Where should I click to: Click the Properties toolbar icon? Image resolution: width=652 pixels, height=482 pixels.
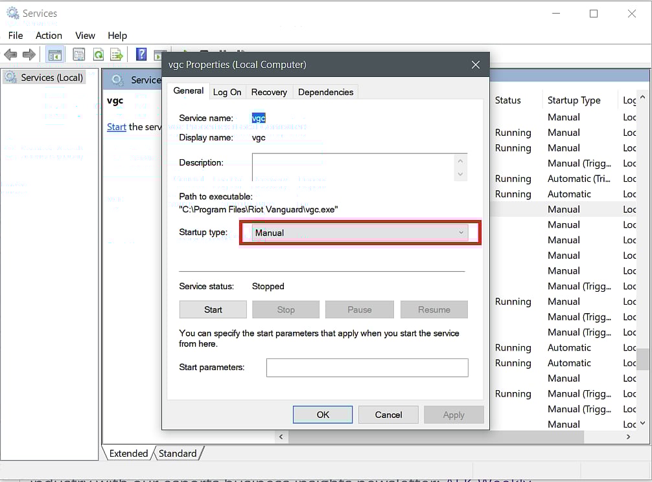pyautogui.click(x=79, y=55)
